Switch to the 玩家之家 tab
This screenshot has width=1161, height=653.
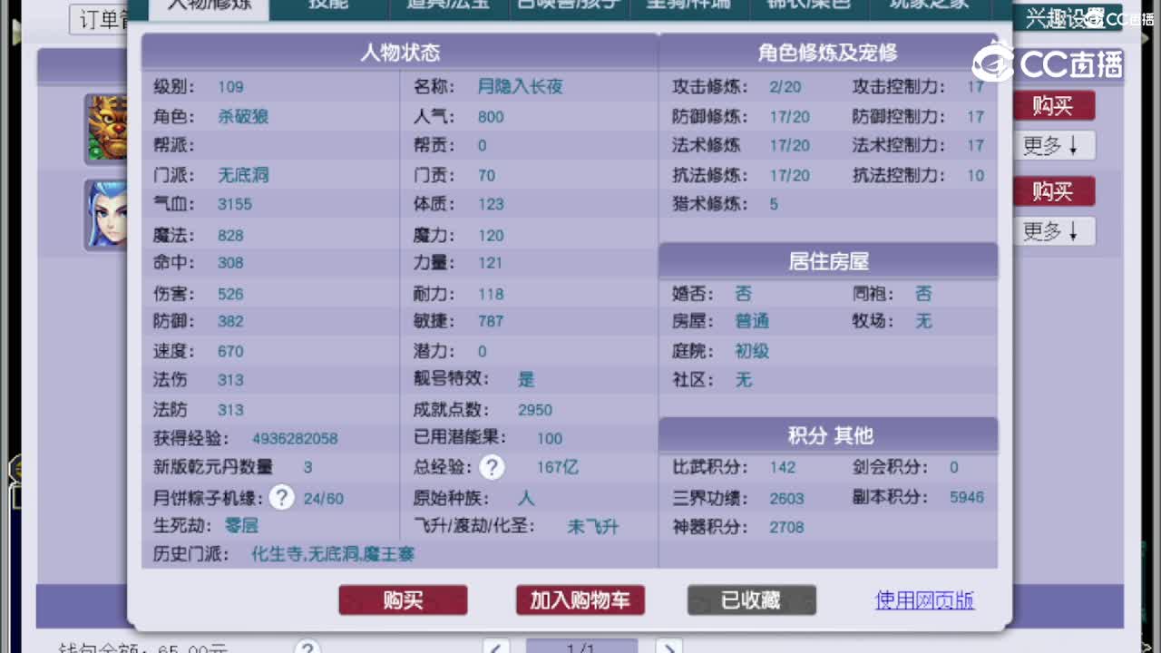932,5
